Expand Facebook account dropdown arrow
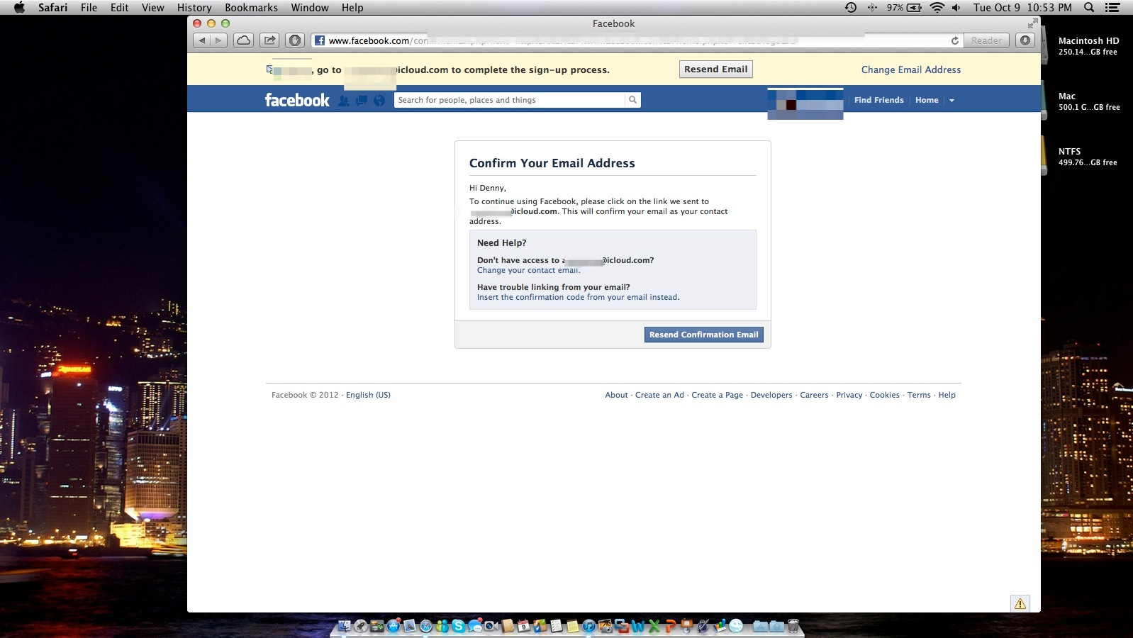The image size is (1133, 638). (x=951, y=101)
